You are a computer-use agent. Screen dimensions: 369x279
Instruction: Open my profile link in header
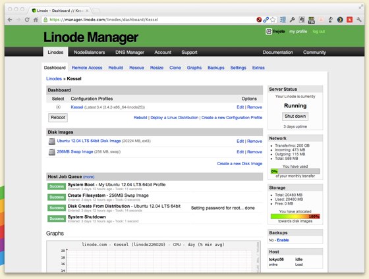pos(298,32)
